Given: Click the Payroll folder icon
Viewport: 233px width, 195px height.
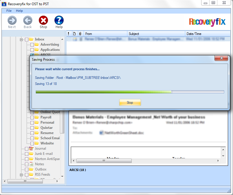Looking at the screenshot, I should (x=37, y=117).
